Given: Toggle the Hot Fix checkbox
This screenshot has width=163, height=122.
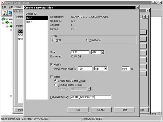Looking at the screenshot, I should (x=52, y=64).
